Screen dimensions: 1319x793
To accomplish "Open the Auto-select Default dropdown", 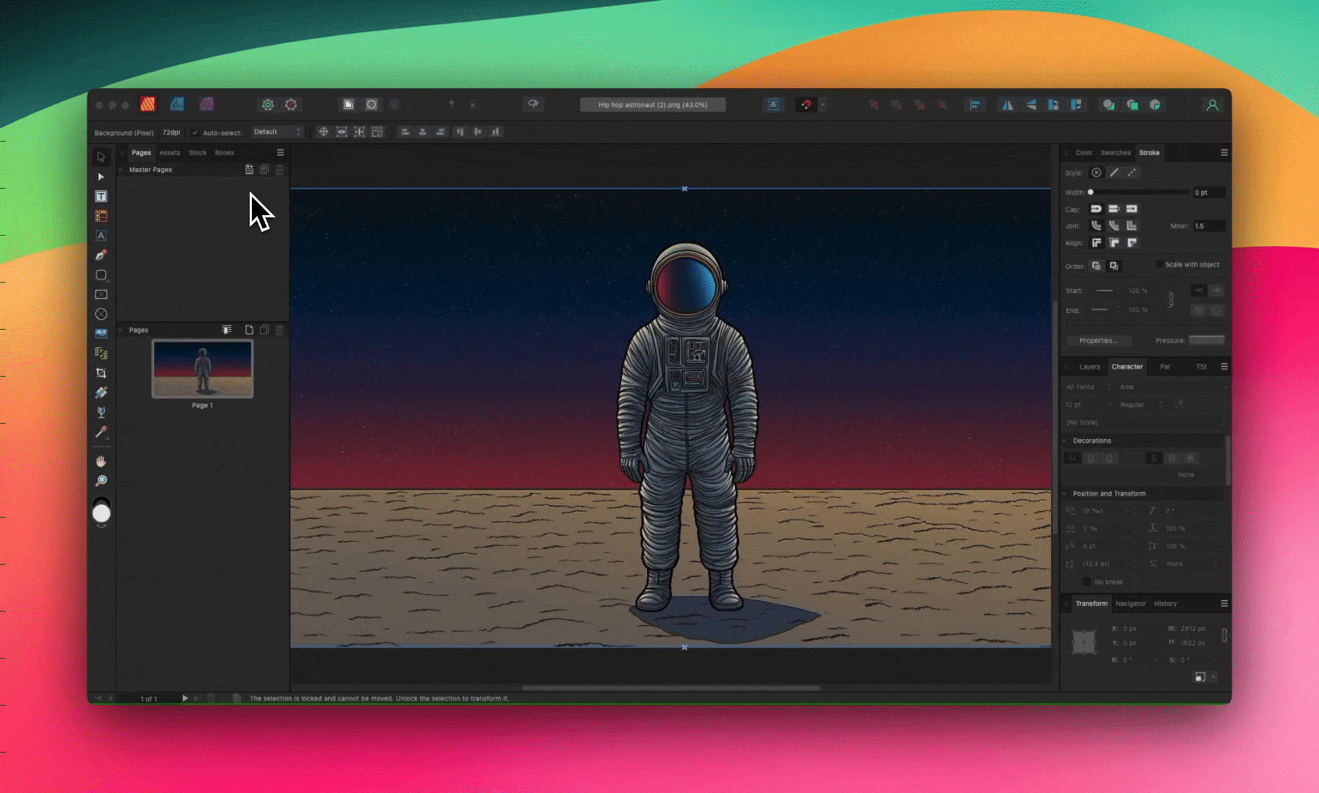I will [x=278, y=132].
